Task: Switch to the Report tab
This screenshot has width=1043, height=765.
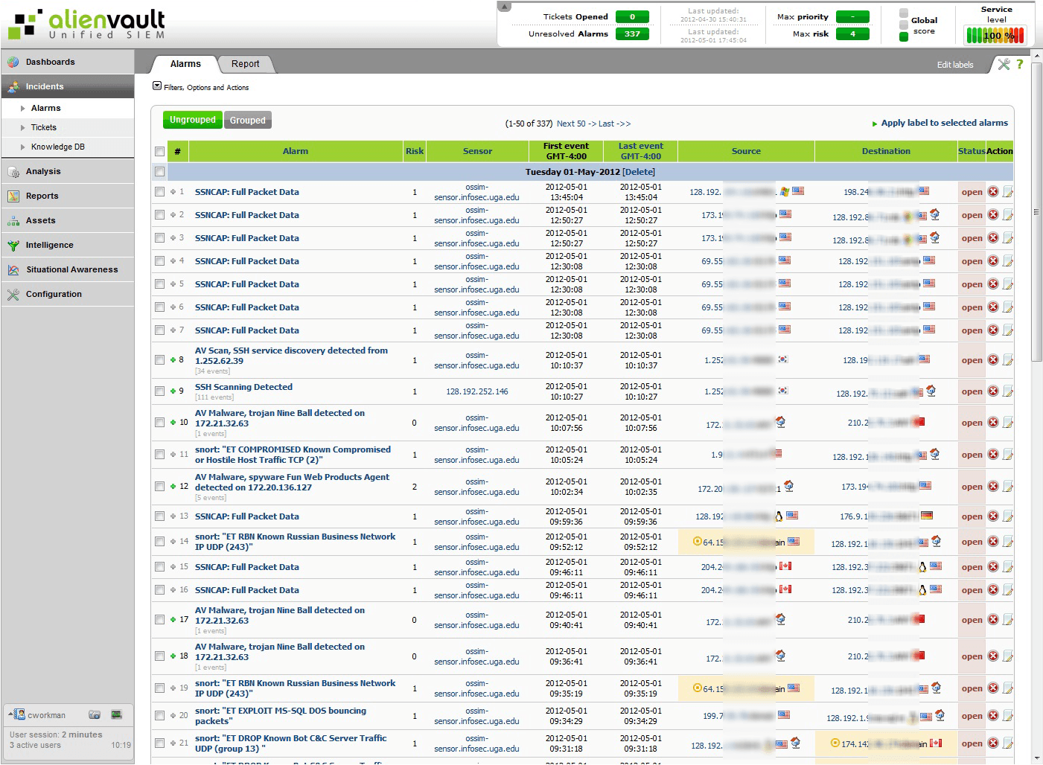Action: (246, 64)
